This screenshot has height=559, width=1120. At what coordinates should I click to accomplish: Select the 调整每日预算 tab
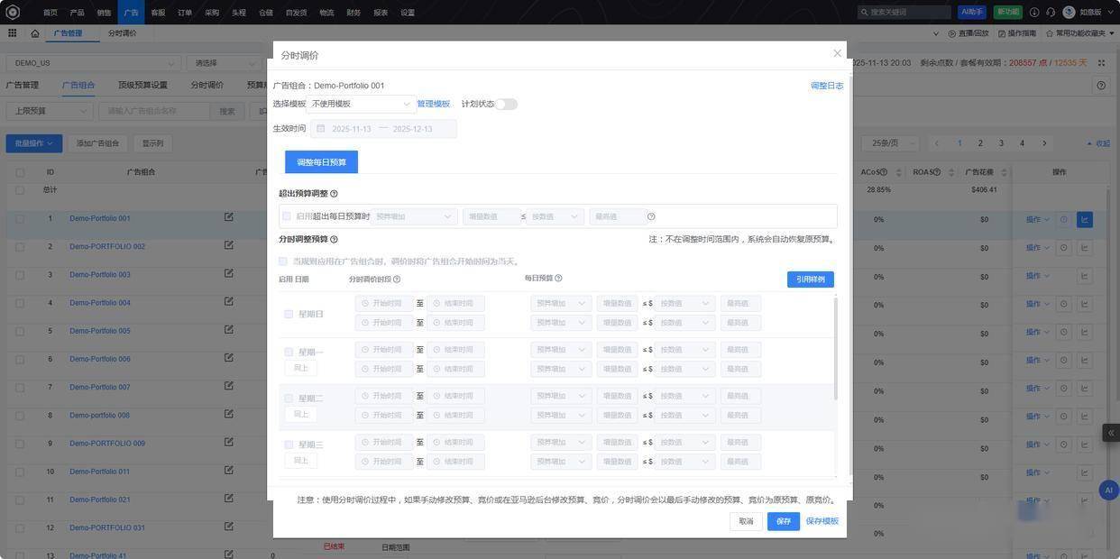[321, 162]
